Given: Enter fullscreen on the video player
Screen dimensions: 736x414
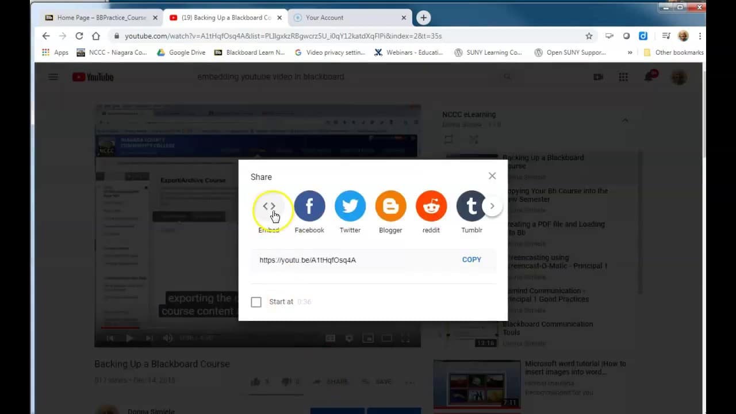Looking at the screenshot, I should (405, 338).
